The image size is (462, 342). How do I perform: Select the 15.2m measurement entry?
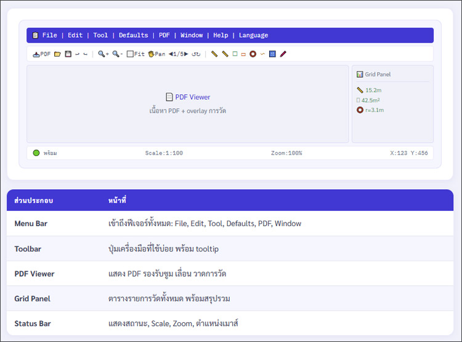click(369, 90)
